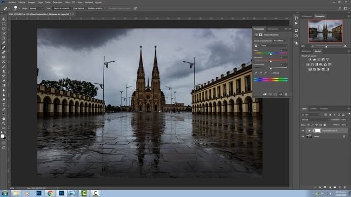Select the Crop tool
The height and width of the screenshot is (197, 351).
click(4, 38)
